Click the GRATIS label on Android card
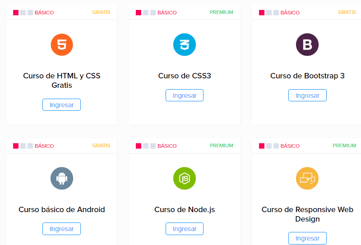Viewport: 361px width, 245px height. pyautogui.click(x=101, y=145)
